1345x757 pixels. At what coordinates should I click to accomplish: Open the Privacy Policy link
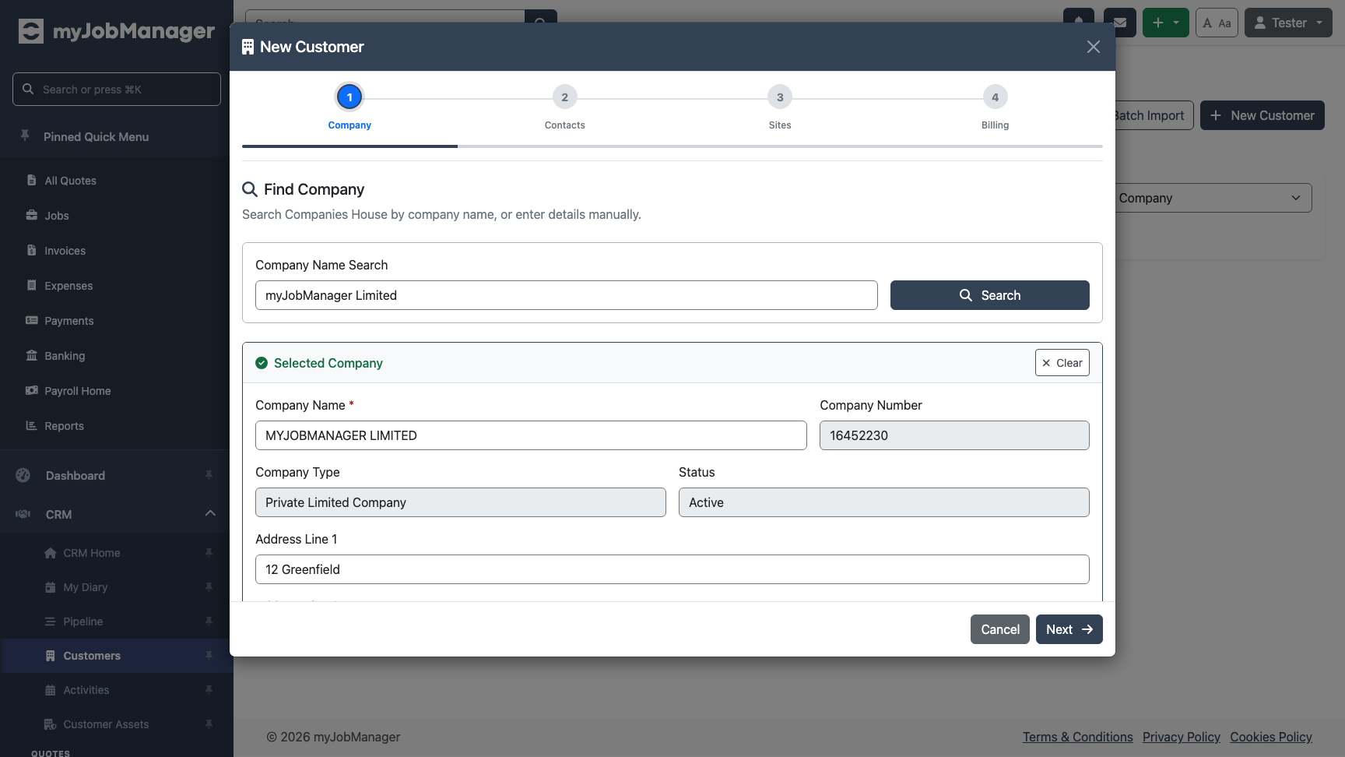pos(1182,737)
